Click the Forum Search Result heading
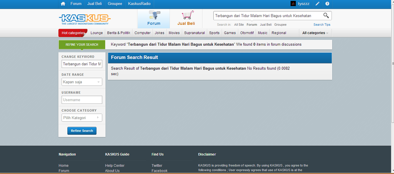Image resolution: width=394 pixels, height=174 pixels. point(135,57)
